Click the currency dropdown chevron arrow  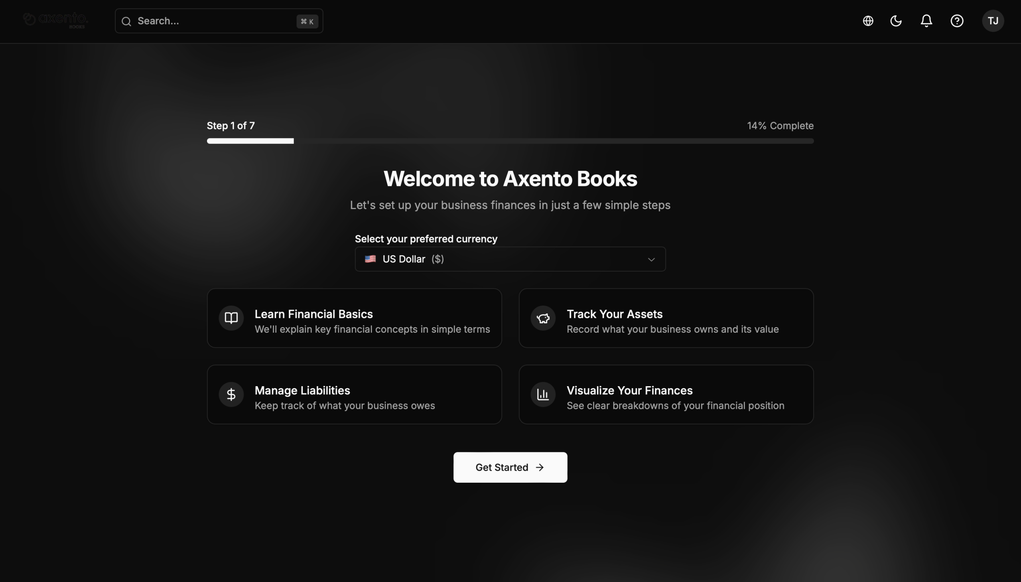point(651,259)
